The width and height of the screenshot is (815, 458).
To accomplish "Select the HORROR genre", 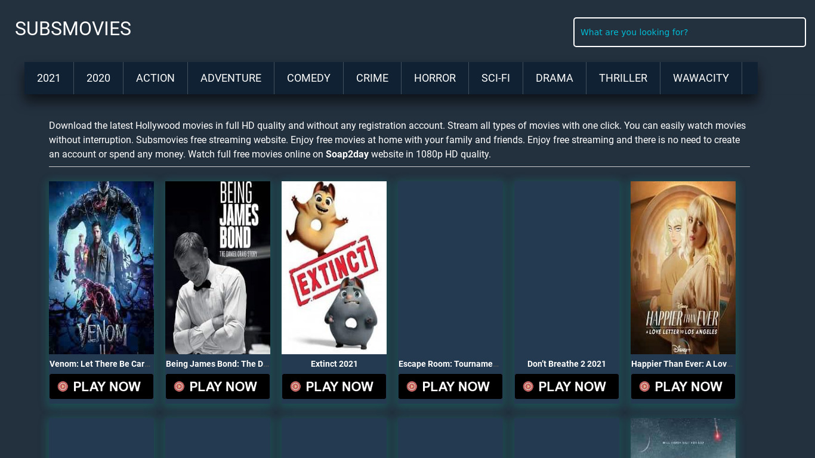I will pos(435,78).
